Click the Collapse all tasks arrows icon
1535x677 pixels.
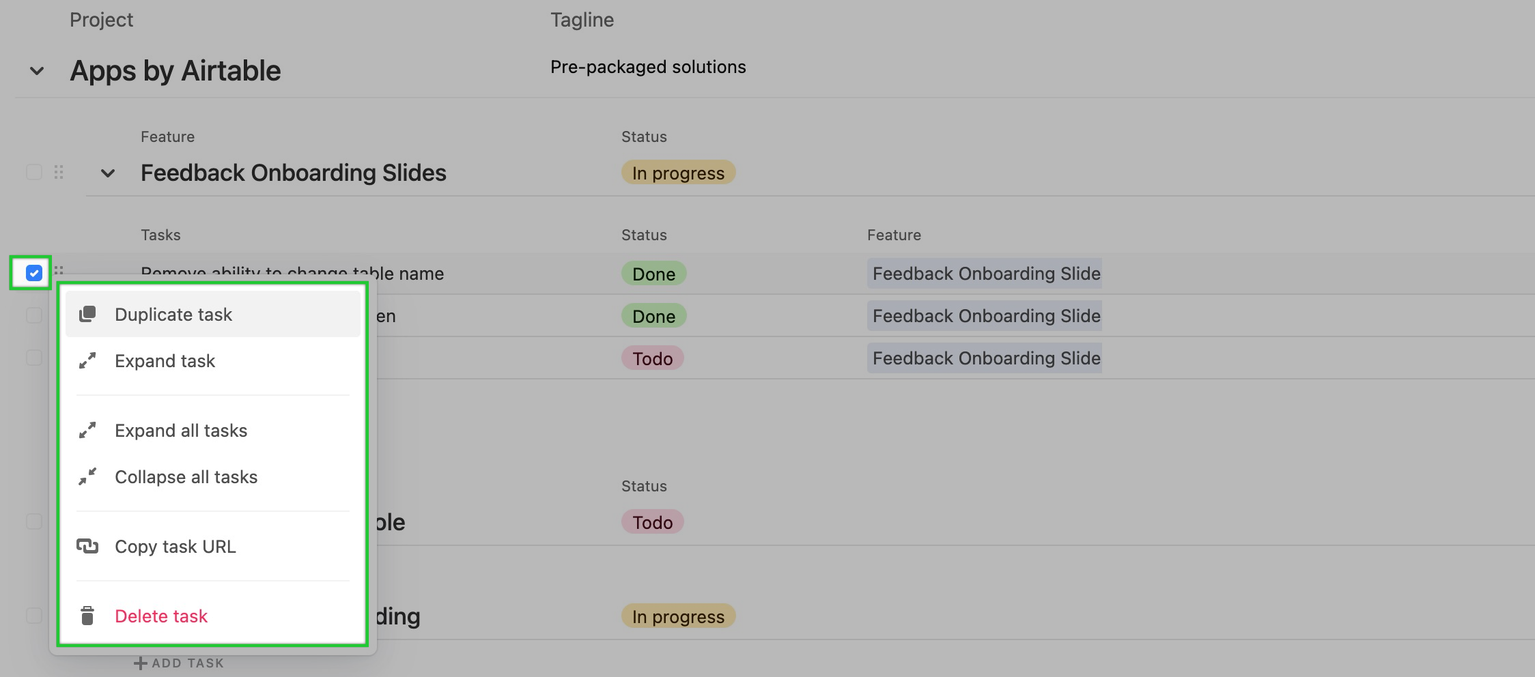click(x=87, y=476)
